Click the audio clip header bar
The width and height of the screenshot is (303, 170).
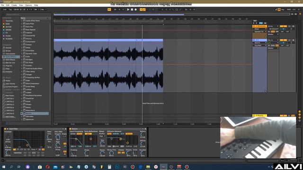(108, 40)
